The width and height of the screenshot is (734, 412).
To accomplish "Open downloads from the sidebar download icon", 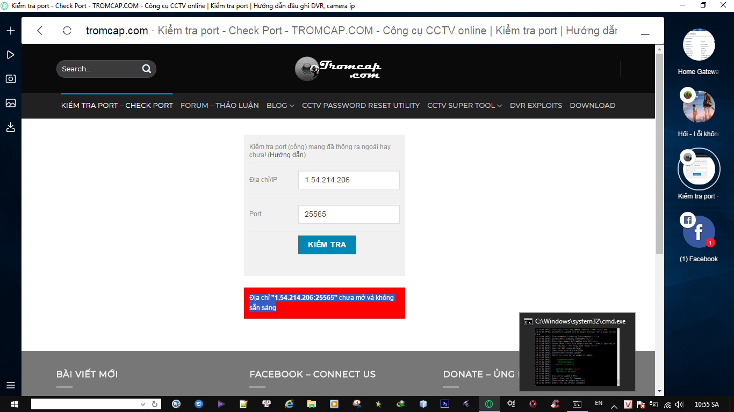I will click(x=11, y=127).
